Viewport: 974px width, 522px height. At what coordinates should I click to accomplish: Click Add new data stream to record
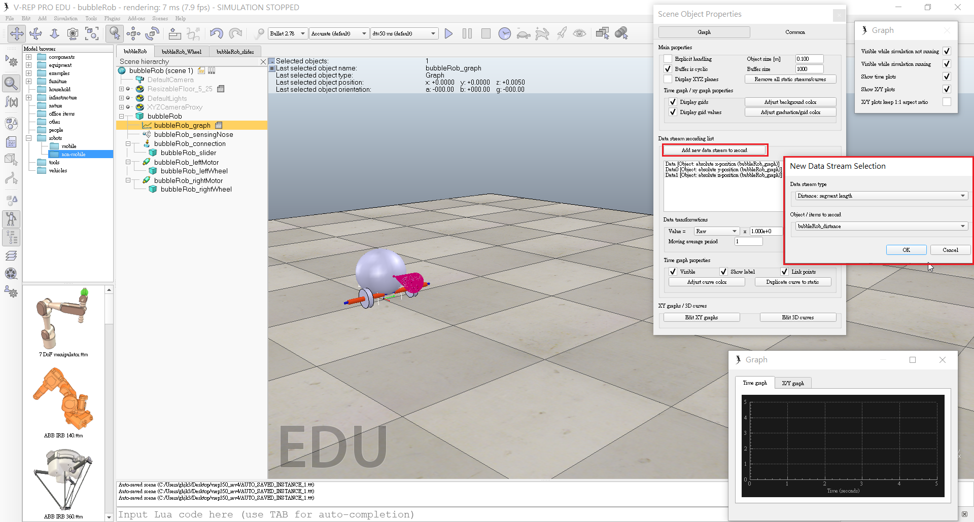tap(714, 150)
